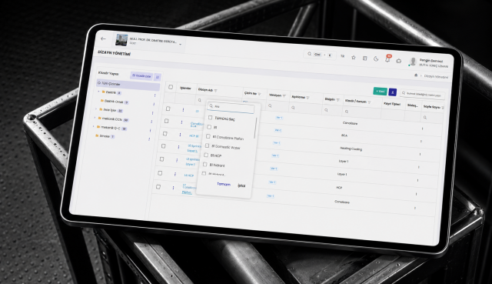Screen dimensions: 492x284
Task: Check the B1 Canalizare Plafon filter option
Action: [x=208, y=136]
